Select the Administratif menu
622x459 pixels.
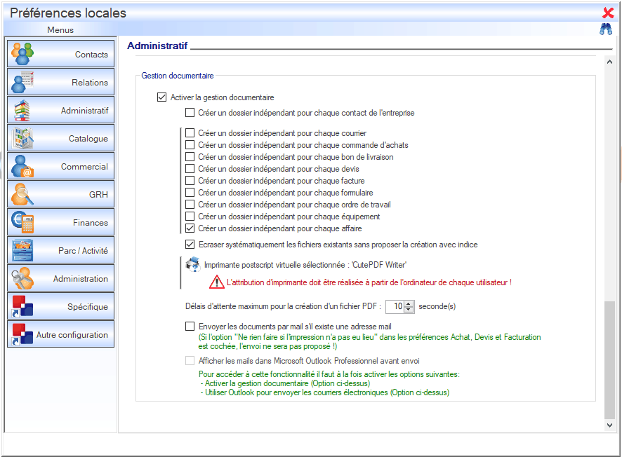60,110
